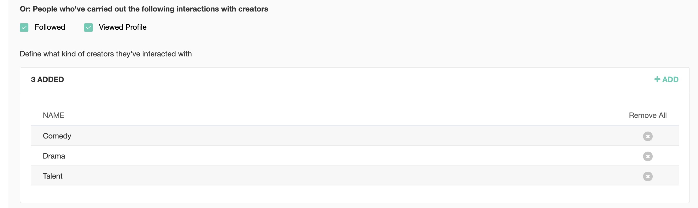Remove the Comedy creator category
The height and width of the screenshot is (208, 698).
(x=647, y=136)
